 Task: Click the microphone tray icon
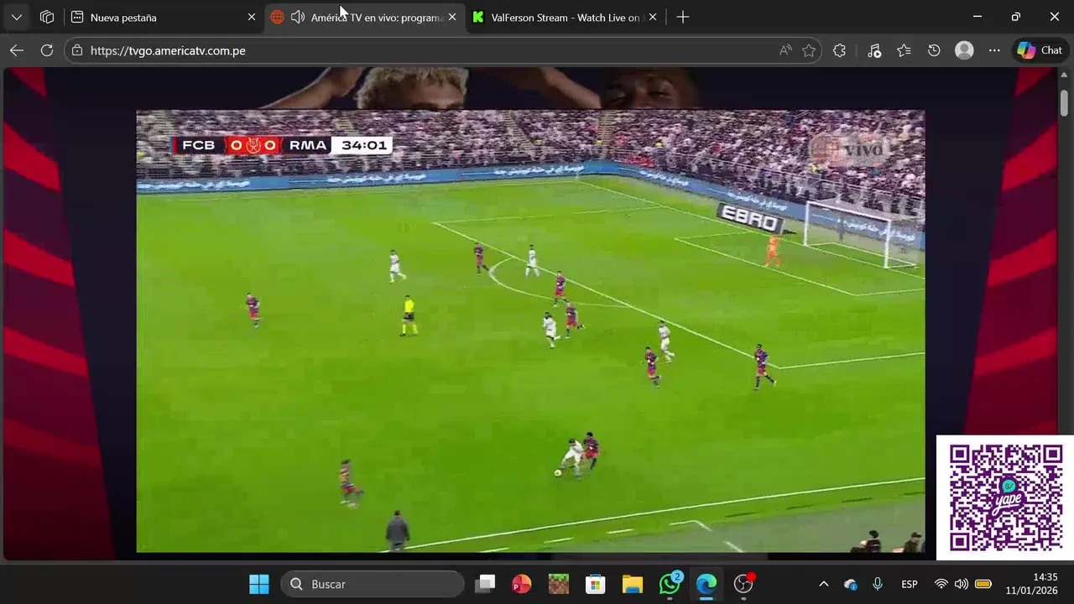click(878, 584)
